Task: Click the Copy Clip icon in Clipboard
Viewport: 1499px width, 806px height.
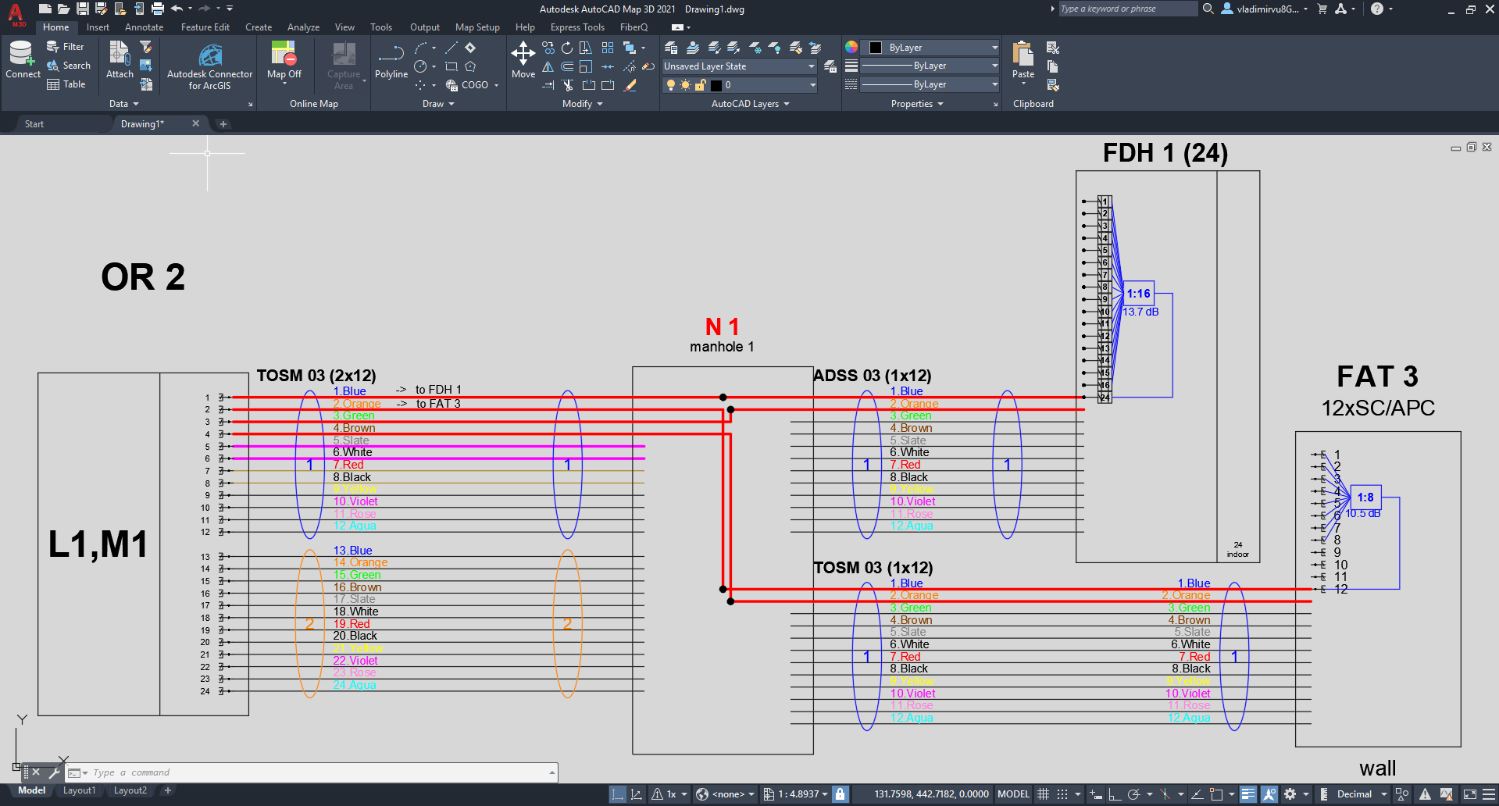Action: pyautogui.click(x=1052, y=66)
